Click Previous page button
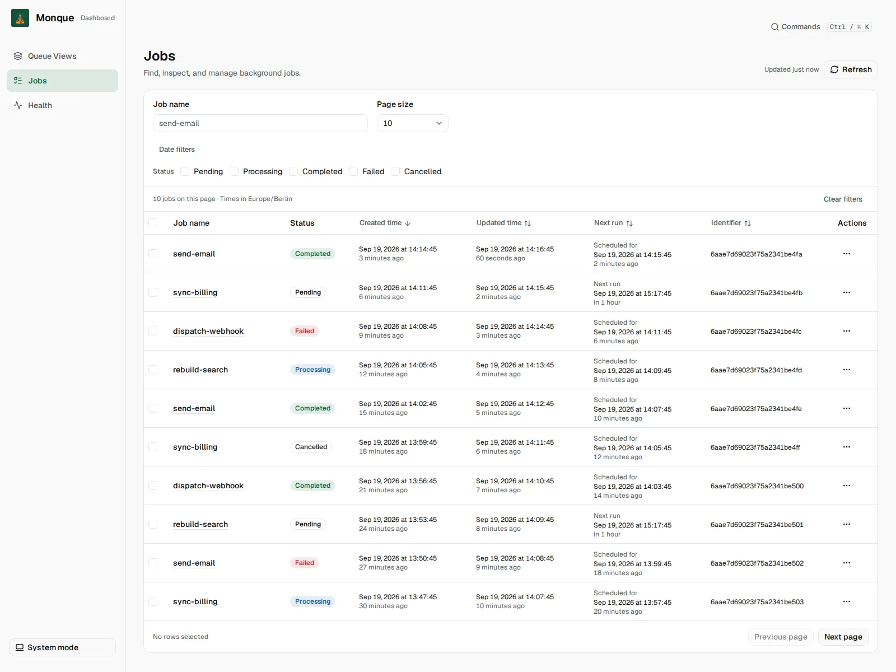This screenshot has height=672, width=896. [781, 637]
